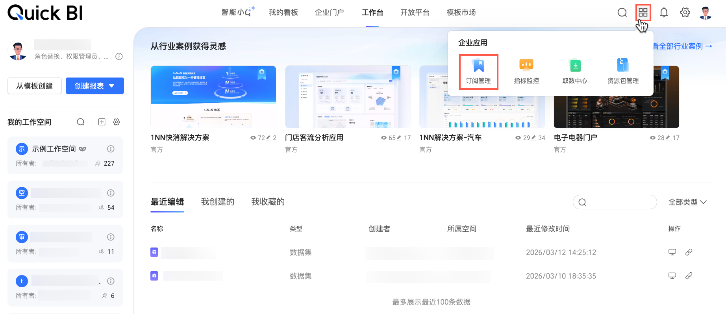Switch to 最近编辑 tab
726x314 pixels.
coord(167,202)
